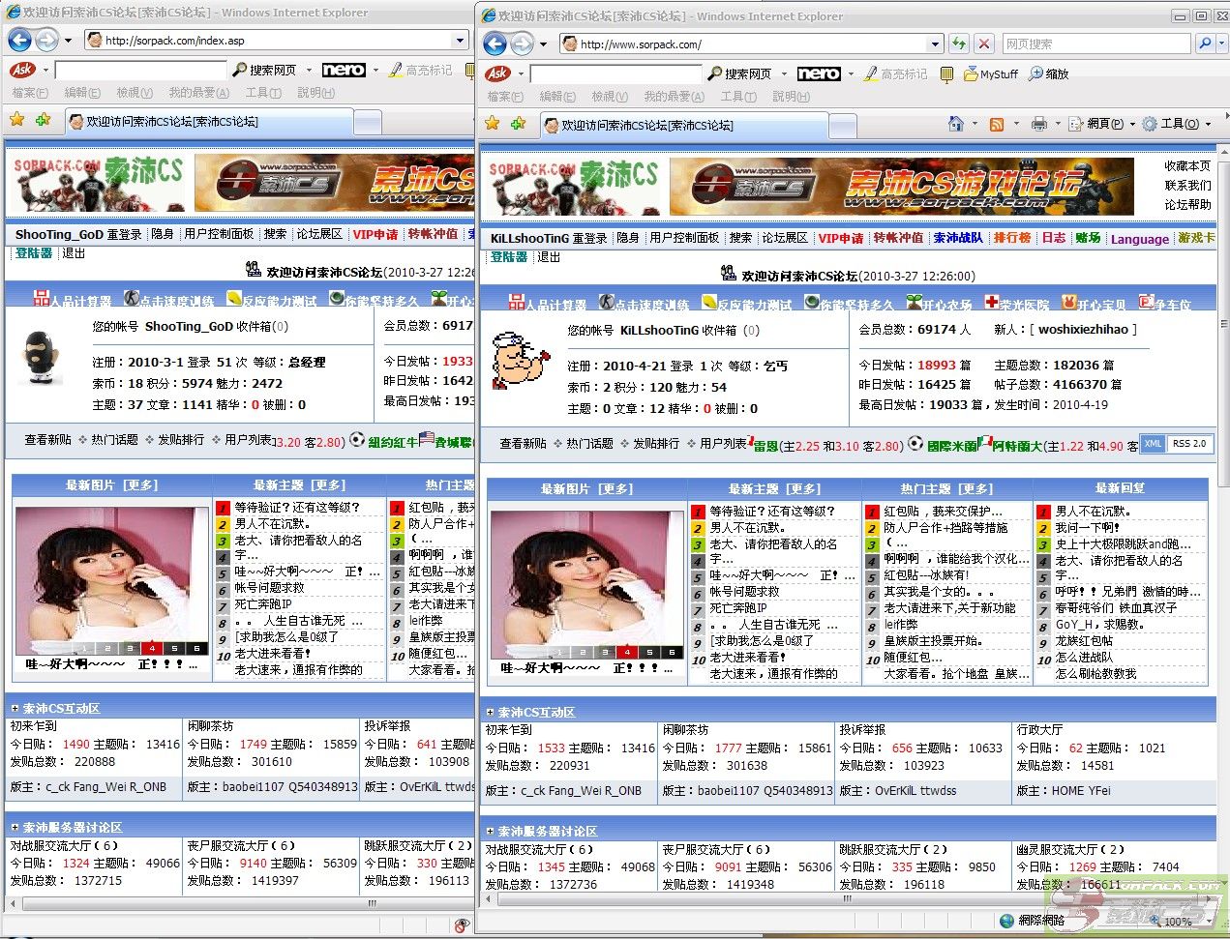Click the VIP申请 link in right forum nav

(840, 238)
